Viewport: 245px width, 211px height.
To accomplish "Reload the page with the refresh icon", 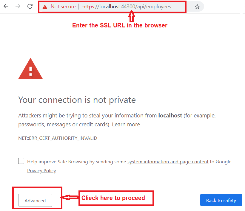I will [x=30, y=7].
